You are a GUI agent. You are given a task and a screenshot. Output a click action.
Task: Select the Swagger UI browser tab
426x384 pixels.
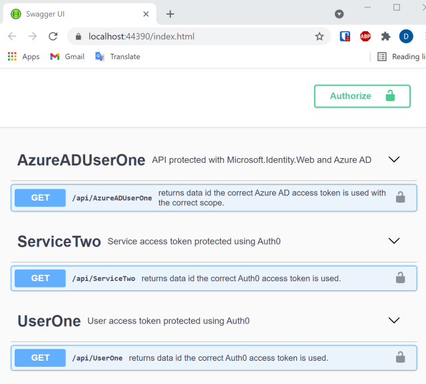(x=73, y=14)
